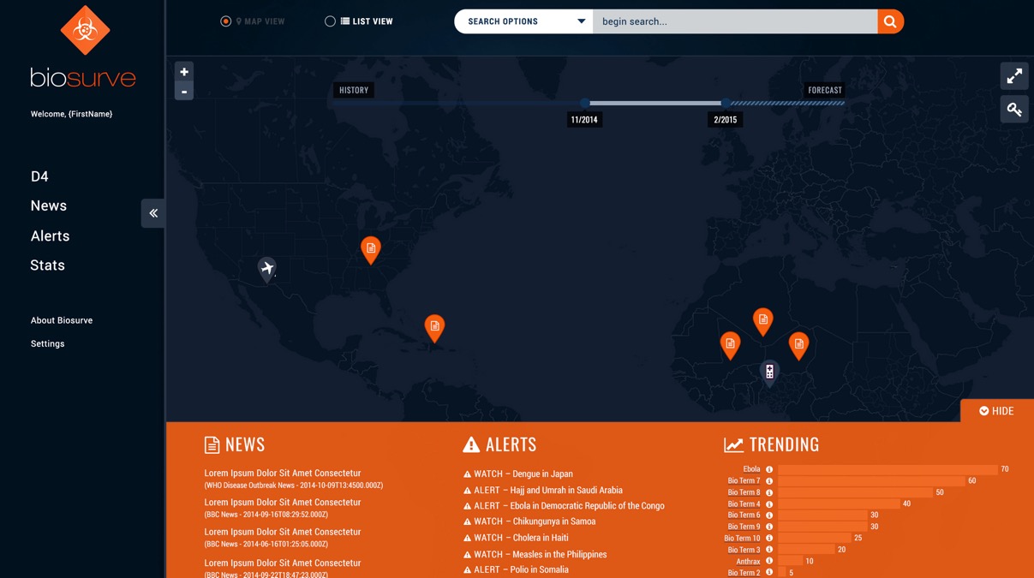Select the gray building marker in Africa
This screenshot has width=1034, height=578.
pyautogui.click(x=769, y=372)
